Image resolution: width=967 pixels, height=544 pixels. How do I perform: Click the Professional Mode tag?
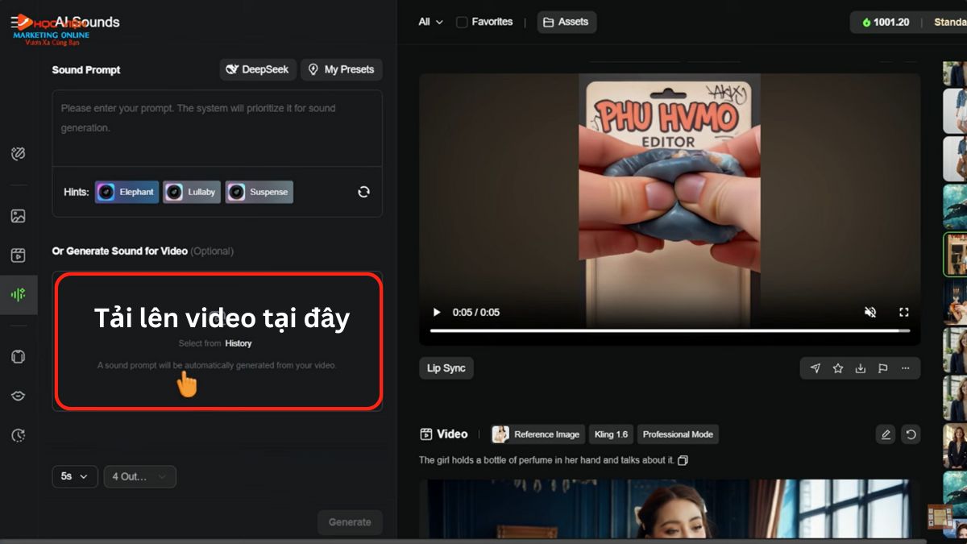[x=678, y=434]
